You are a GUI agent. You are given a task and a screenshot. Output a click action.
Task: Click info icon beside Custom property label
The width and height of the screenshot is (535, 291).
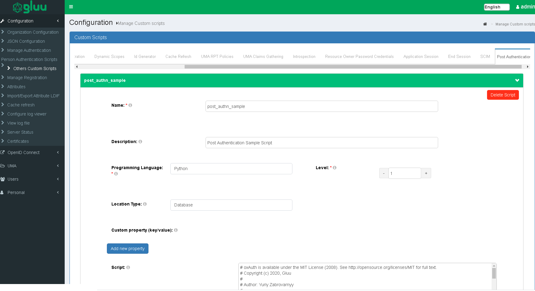(x=176, y=230)
